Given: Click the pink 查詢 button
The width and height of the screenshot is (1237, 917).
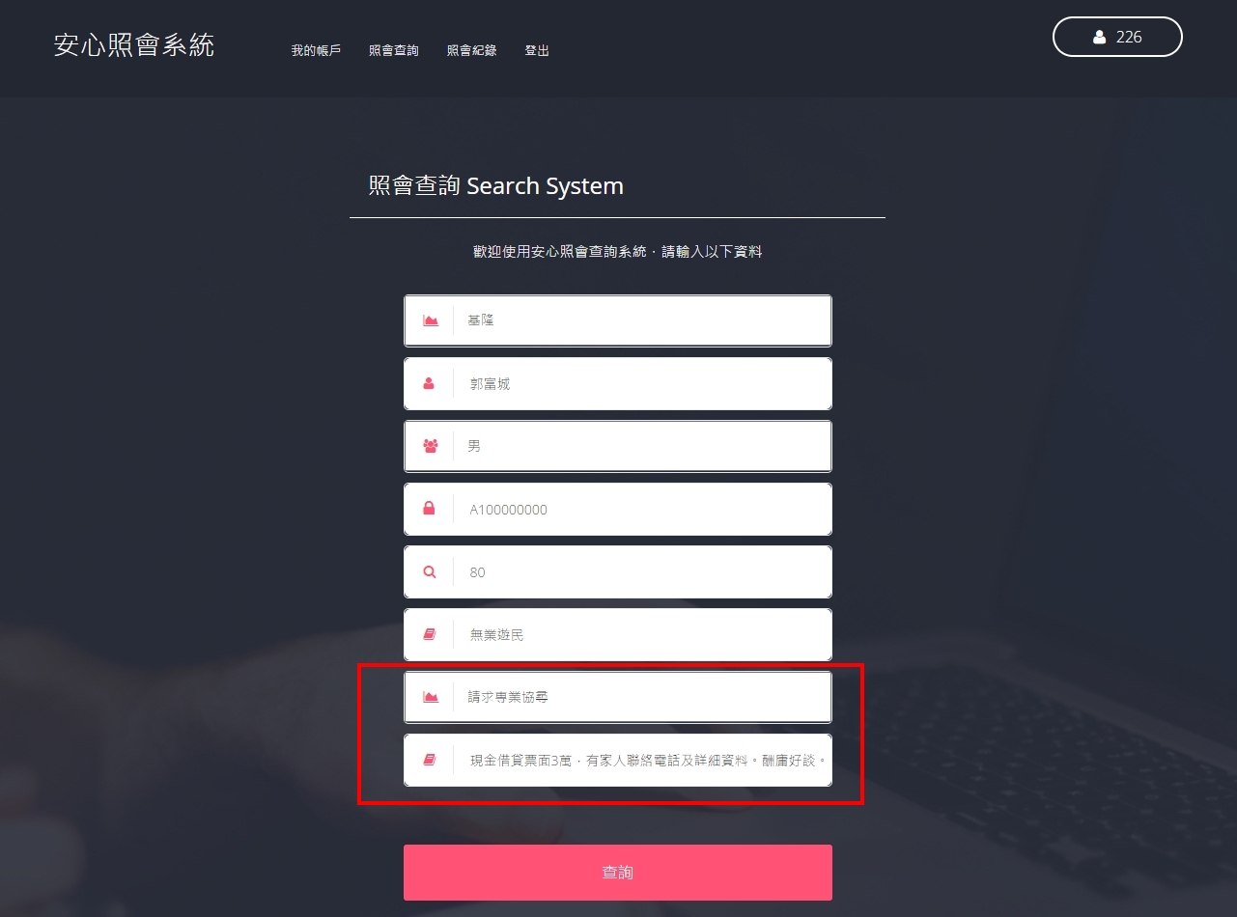Looking at the screenshot, I should pyautogui.click(x=618, y=873).
